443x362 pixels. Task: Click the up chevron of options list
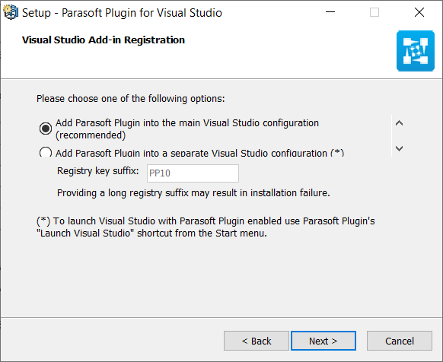pyautogui.click(x=399, y=123)
